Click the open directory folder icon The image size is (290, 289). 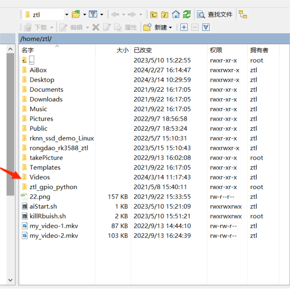click(x=76, y=14)
